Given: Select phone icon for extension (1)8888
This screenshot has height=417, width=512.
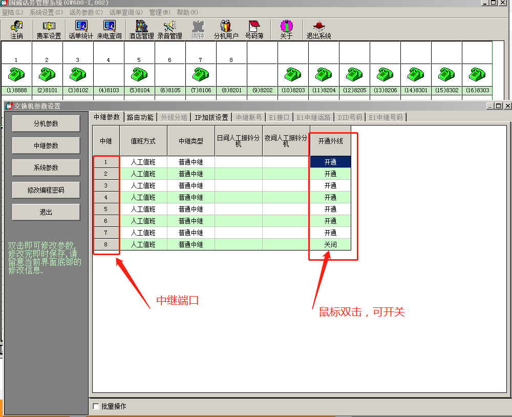Looking at the screenshot, I should [16, 74].
